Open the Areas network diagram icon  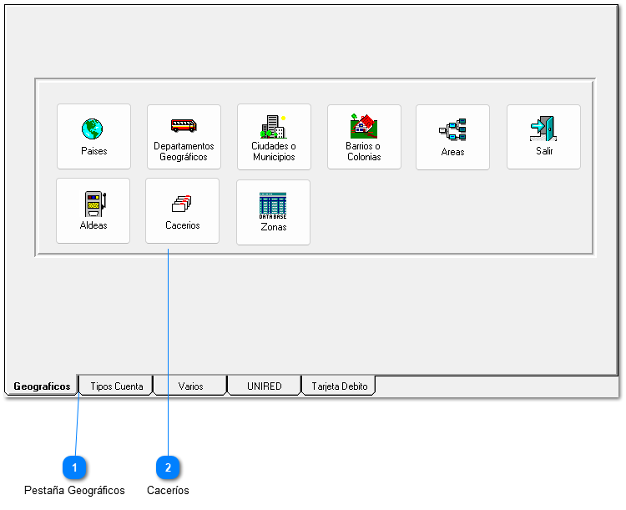[x=452, y=129]
